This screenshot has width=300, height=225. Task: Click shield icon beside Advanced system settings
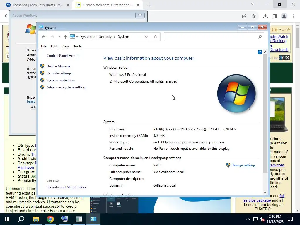(42, 87)
